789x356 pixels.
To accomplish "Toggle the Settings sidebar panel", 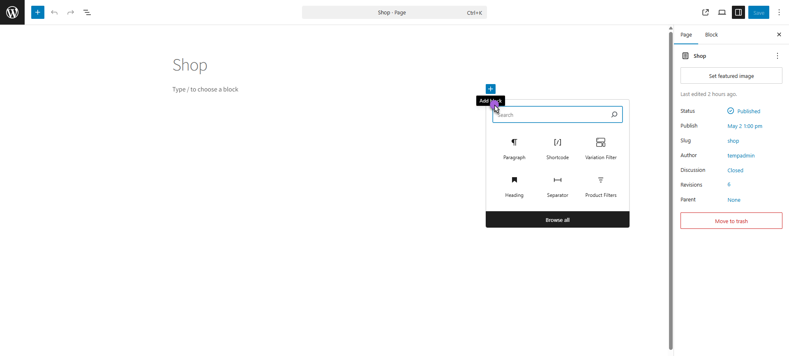I will [x=738, y=12].
